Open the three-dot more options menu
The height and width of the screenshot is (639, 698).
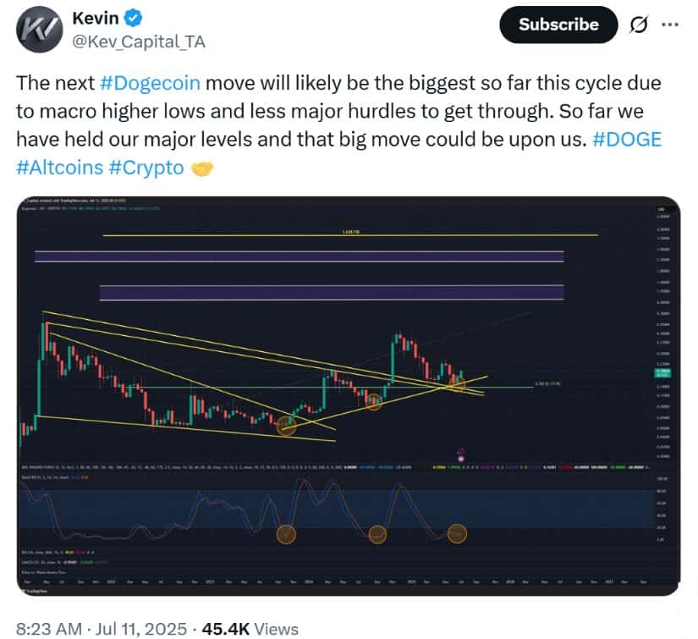point(669,25)
